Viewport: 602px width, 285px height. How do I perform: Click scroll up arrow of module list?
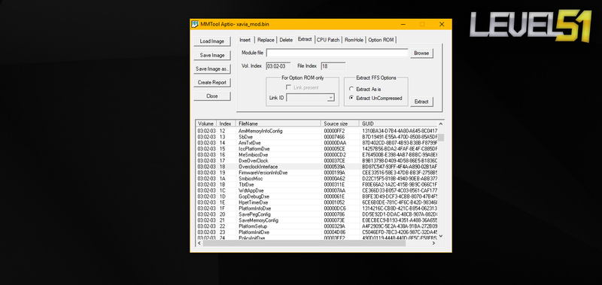440,124
